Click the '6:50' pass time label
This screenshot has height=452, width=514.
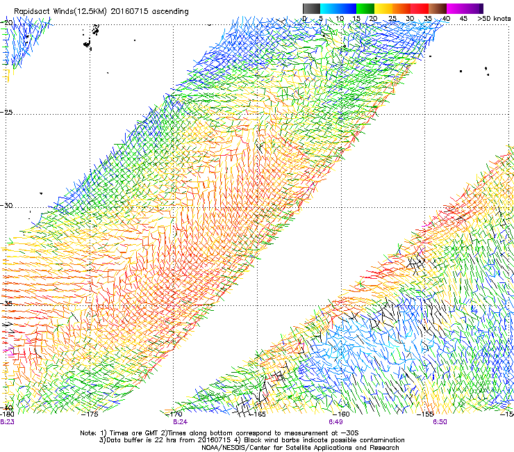[440, 422]
